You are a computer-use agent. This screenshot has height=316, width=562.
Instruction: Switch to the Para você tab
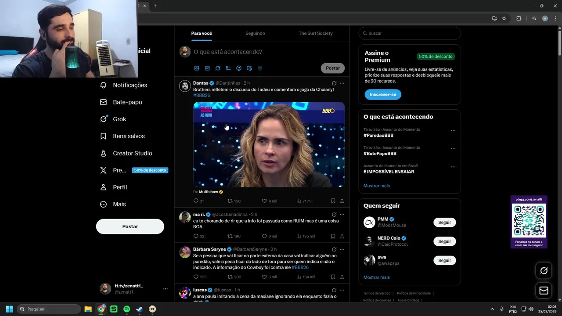click(202, 33)
